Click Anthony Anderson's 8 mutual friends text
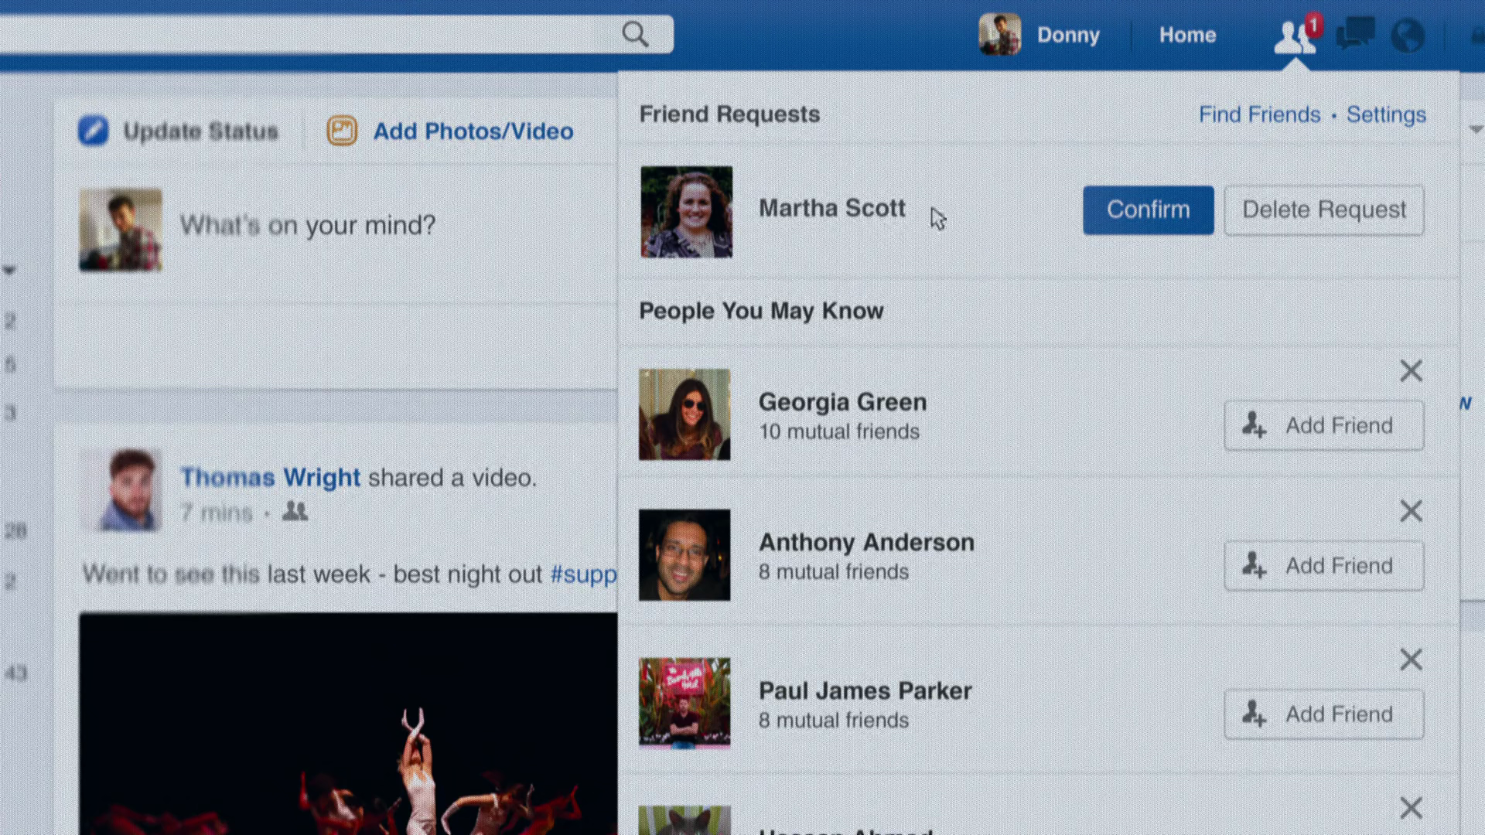Image resolution: width=1485 pixels, height=835 pixels. (x=834, y=572)
